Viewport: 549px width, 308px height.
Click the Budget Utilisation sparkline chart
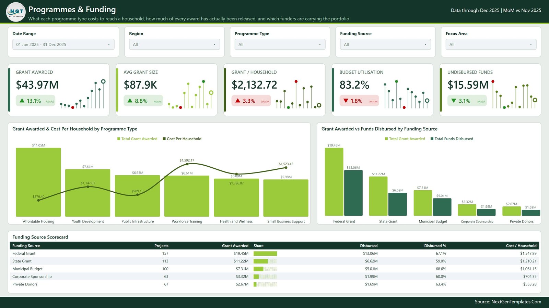[406, 94]
